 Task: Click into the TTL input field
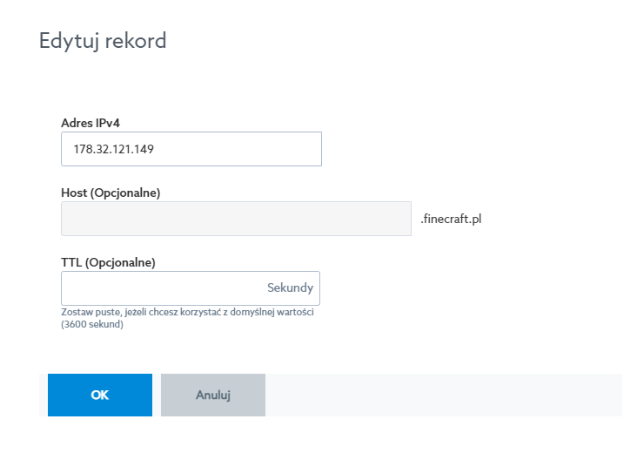(161, 288)
